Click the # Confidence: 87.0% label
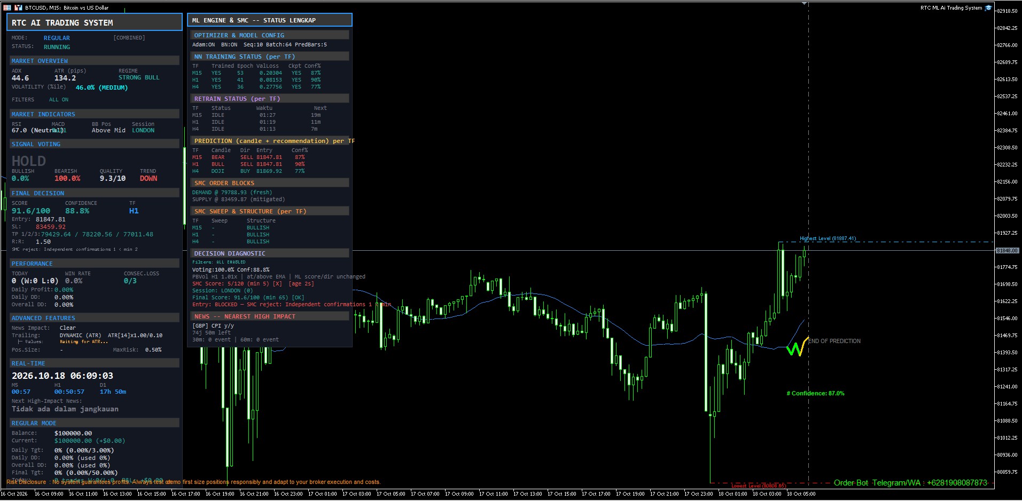 [x=815, y=393]
